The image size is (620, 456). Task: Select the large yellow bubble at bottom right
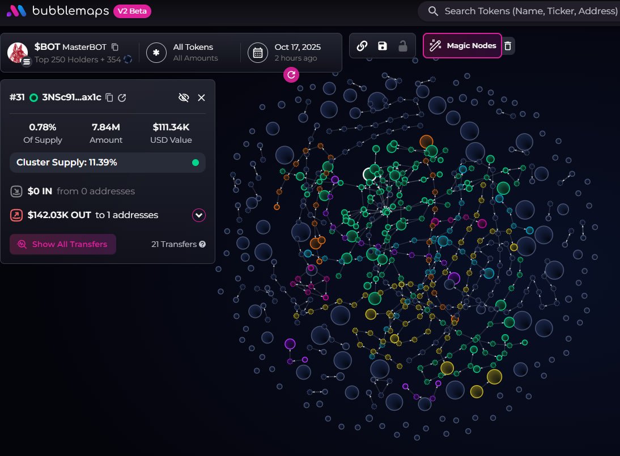[494, 377]
